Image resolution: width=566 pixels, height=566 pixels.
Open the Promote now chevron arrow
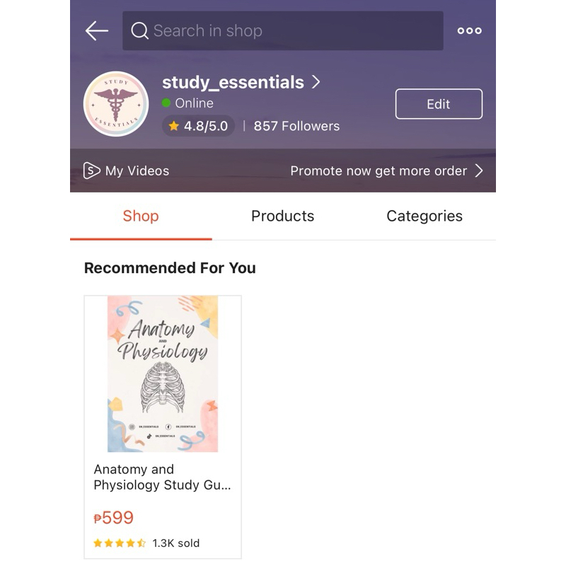coord(479,171)
